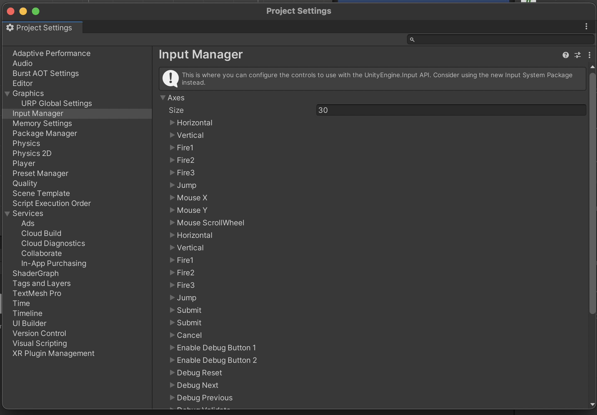Image resolution: width=597 pixels, height=415 pixels.
Task: Open Player settings
Action: (x=24, y=163)
